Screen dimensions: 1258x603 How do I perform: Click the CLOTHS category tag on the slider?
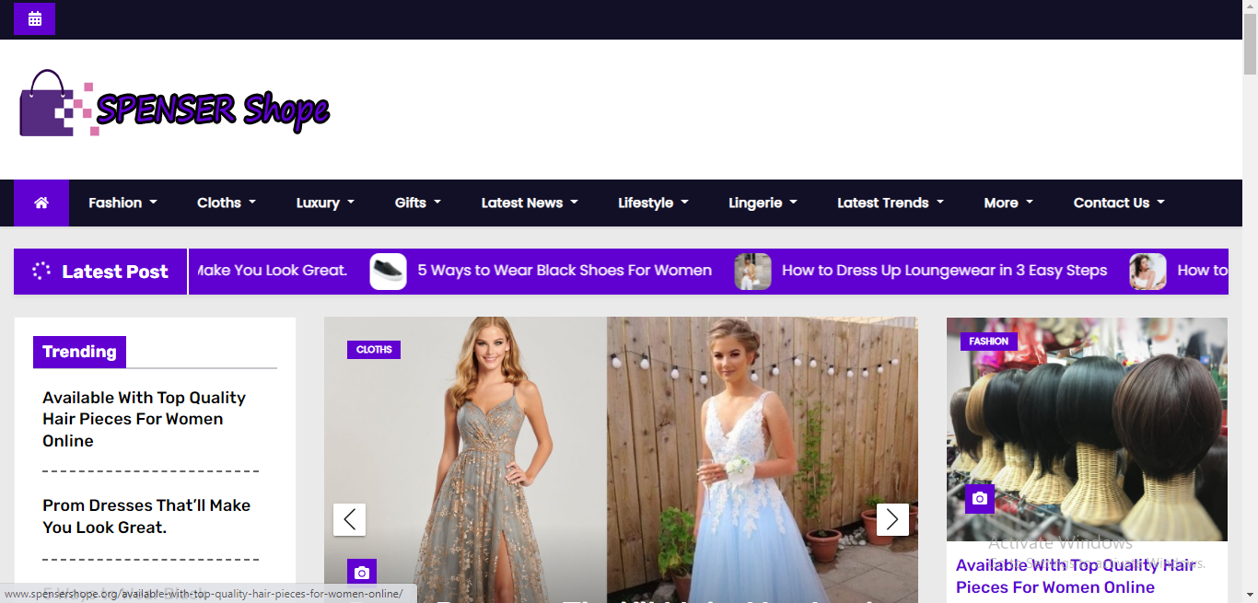coord(374,350)
